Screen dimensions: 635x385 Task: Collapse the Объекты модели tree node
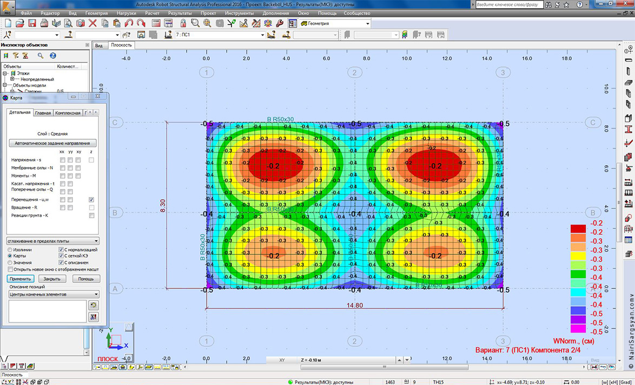point(5,85)
